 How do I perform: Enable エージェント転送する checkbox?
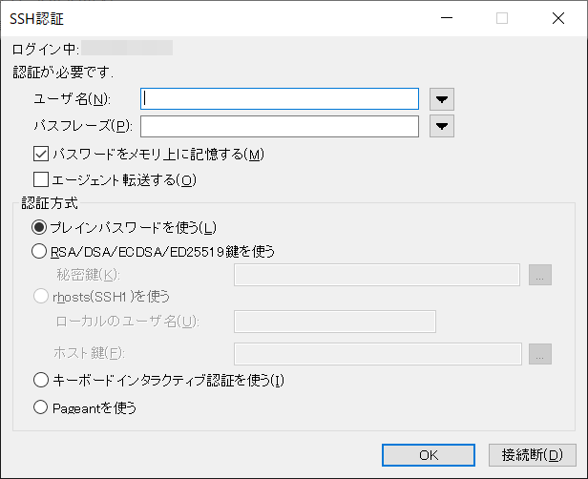[41, 178]
